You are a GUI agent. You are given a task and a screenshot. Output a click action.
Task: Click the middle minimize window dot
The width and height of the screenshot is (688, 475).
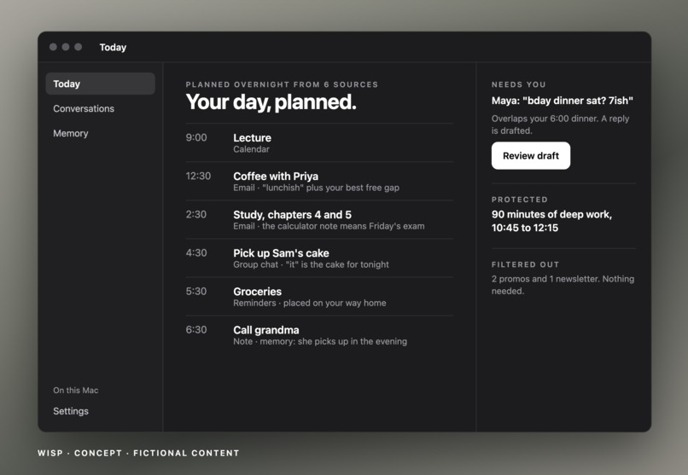[66, 47]
